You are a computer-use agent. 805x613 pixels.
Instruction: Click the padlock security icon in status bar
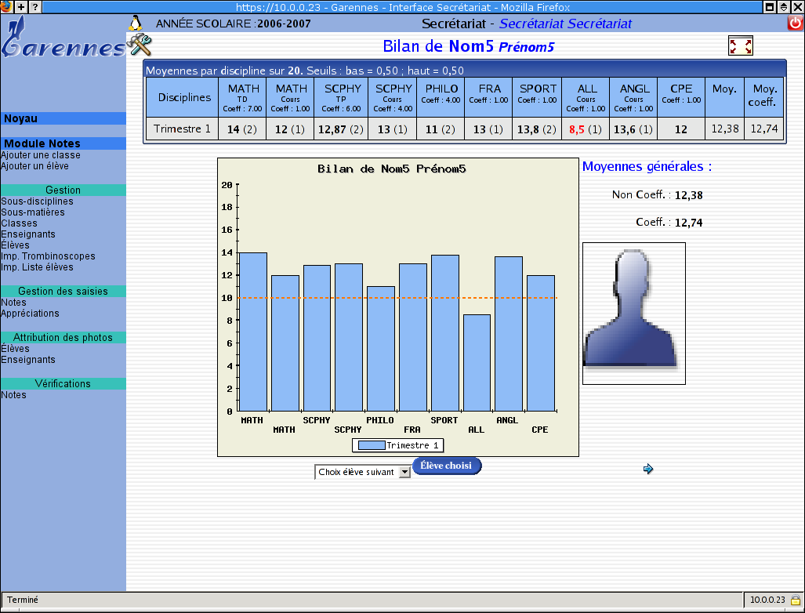tap(795, 600)
